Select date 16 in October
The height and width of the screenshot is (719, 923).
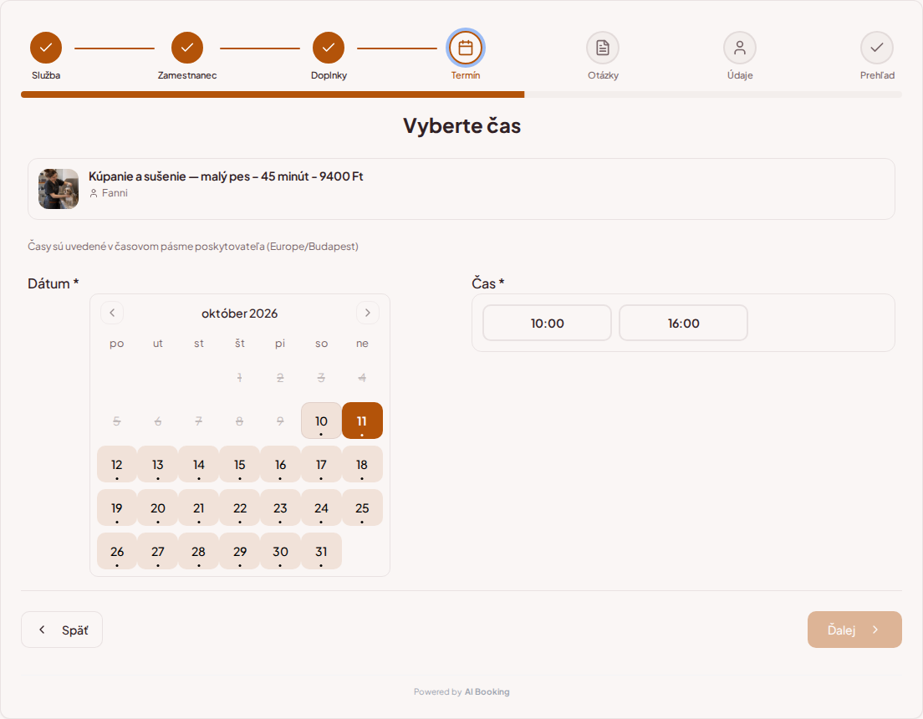click(280, 464)
